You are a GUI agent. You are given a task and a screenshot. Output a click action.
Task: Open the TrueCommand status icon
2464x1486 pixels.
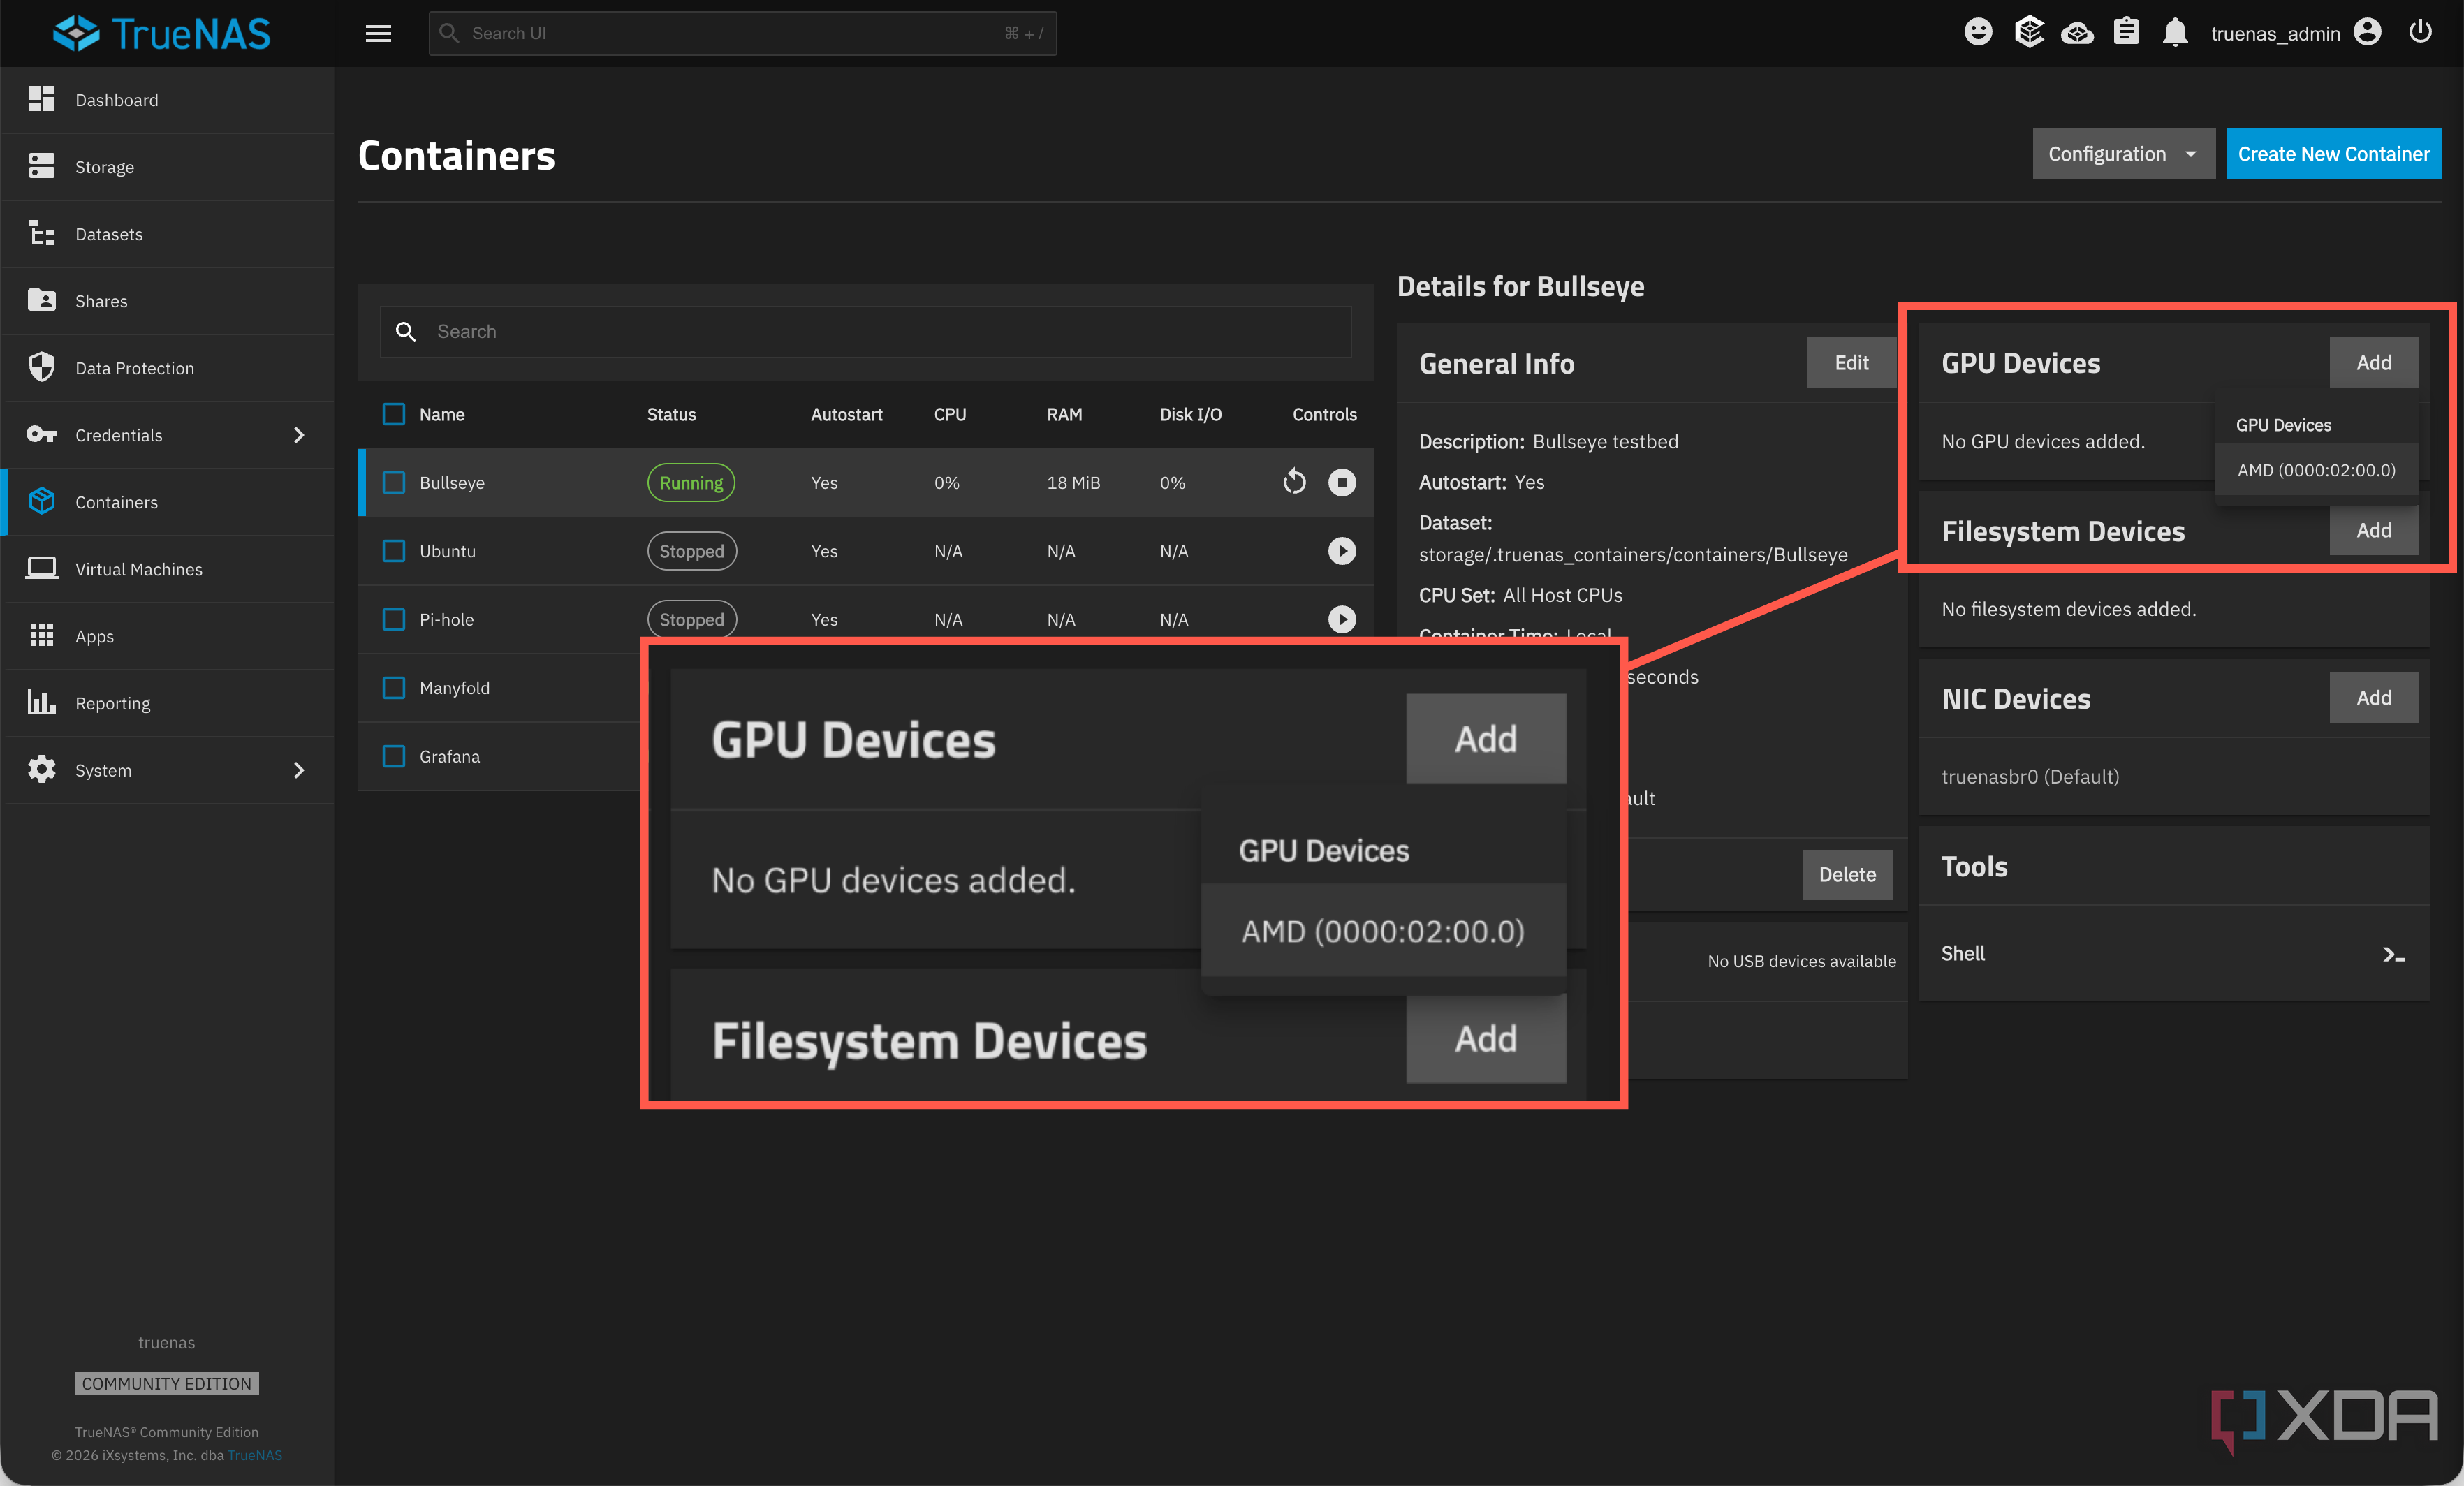click(2028, 33)
